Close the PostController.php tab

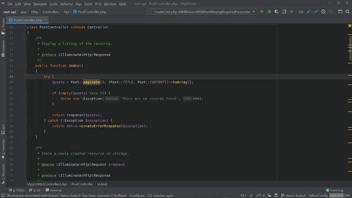tap(45, 20)
